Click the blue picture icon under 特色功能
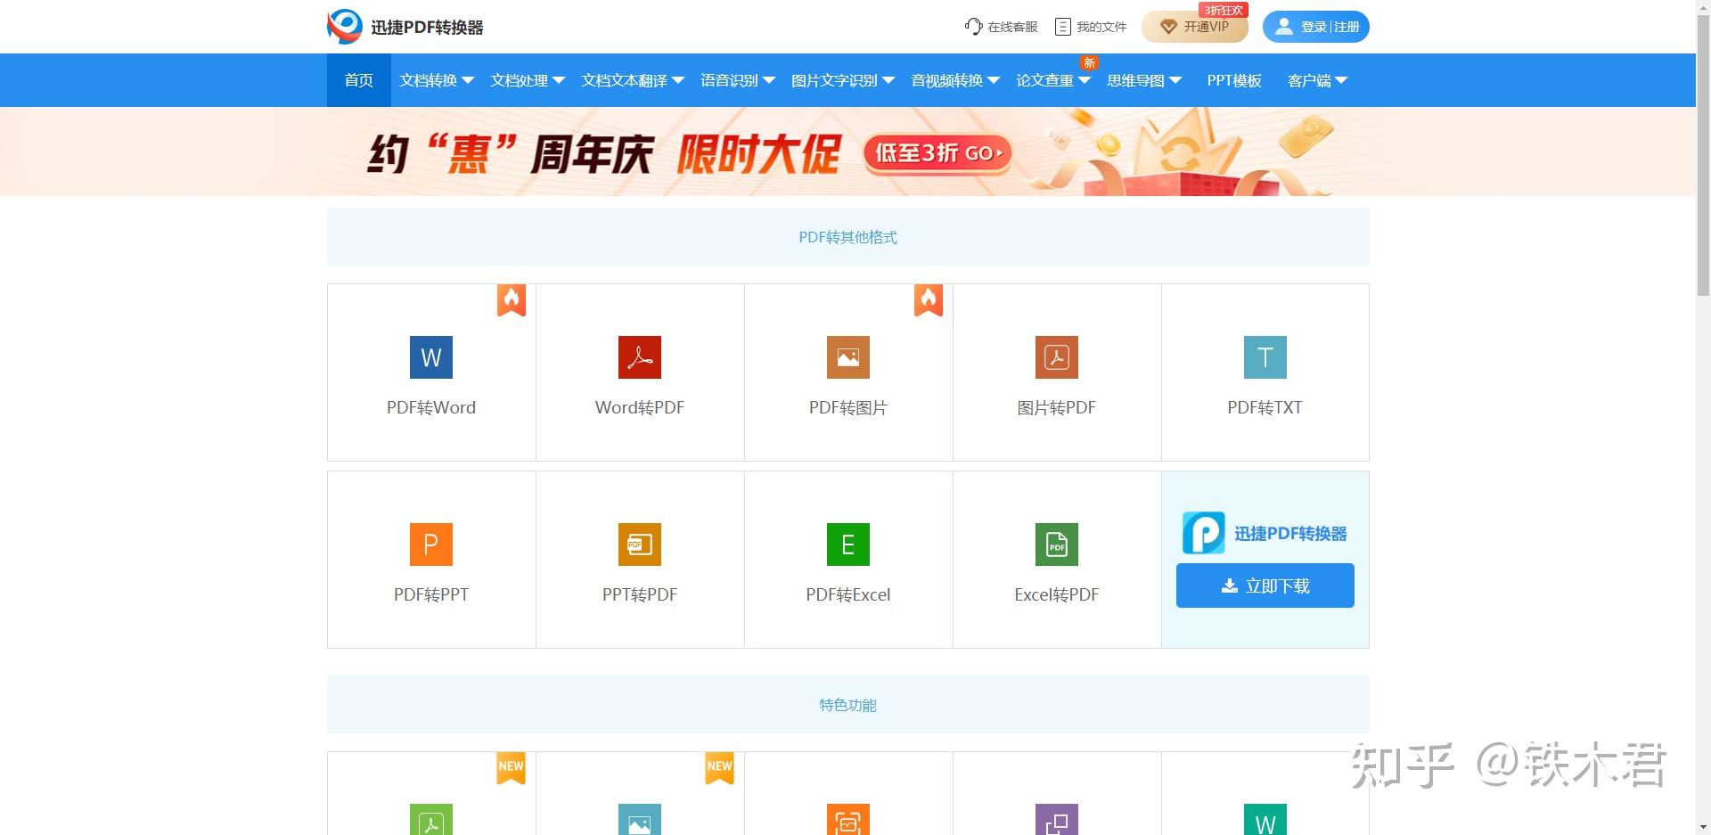 tap(640, 820)
